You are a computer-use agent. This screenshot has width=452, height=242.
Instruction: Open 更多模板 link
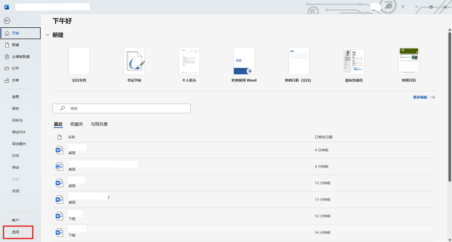point(424,97)
